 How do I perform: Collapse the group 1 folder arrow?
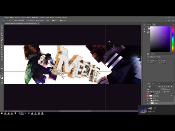(x=149, y=98)
